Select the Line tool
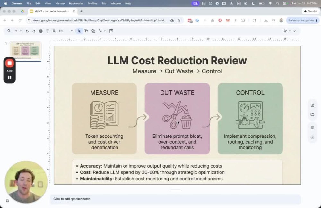The image size is (321, 208). pos(100,31)
